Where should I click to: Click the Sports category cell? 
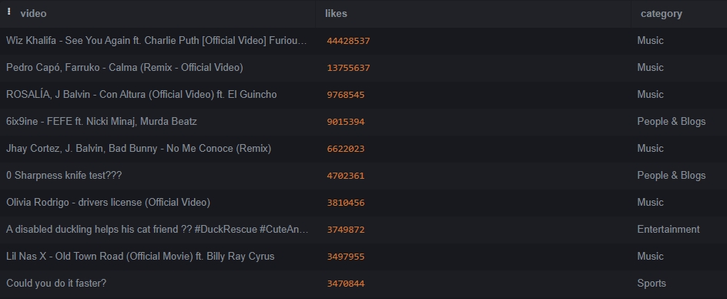pos(652,284)
